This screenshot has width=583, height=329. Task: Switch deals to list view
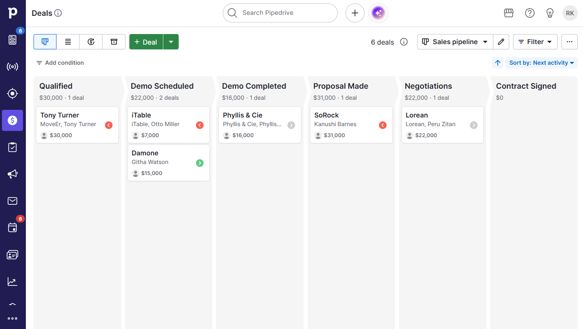coord(68,42)
